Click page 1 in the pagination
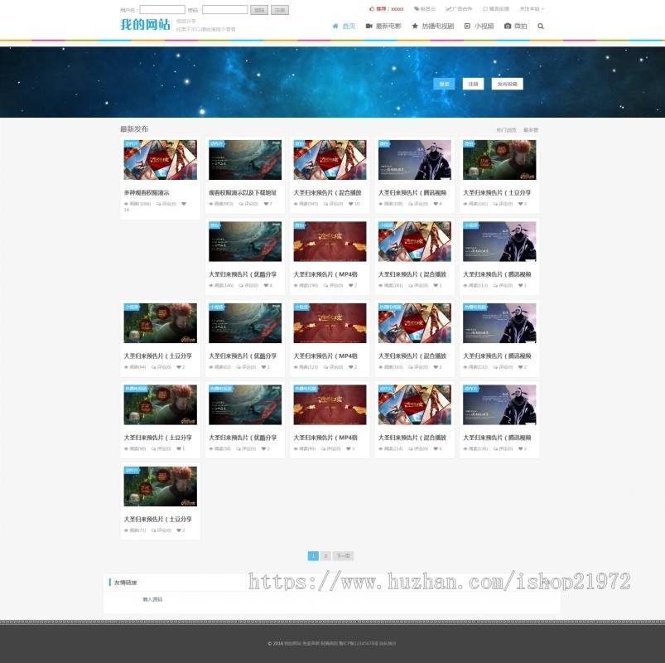The image size is (665, 663). tap(313, 555)
